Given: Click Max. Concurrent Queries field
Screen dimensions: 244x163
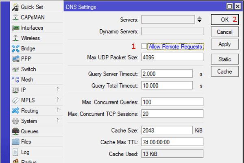Looking at the screenshot, I should 172,102.
